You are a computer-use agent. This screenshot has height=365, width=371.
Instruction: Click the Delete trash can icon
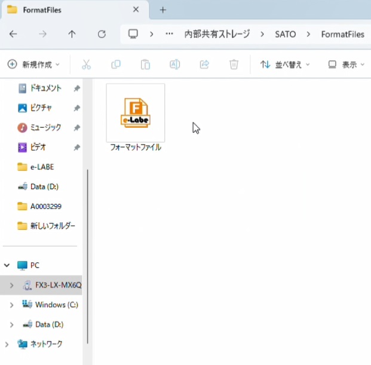coord(234,65)
